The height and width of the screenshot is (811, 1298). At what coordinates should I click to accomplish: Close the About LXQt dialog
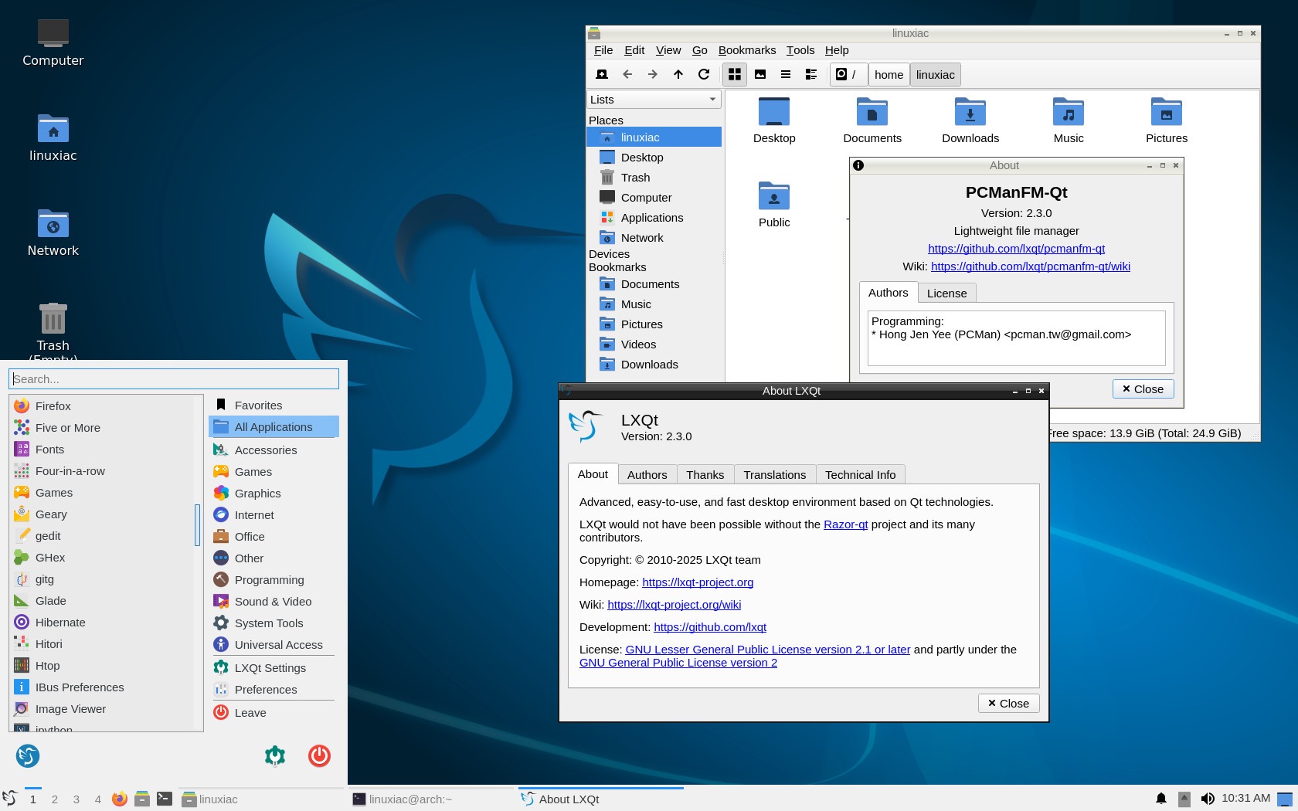pos(1007,703)
